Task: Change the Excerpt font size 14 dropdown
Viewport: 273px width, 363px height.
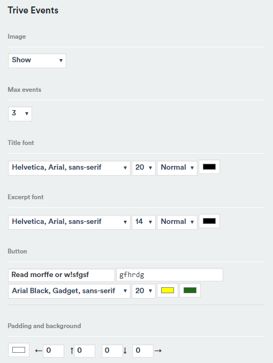Action: tap(143, 222)
